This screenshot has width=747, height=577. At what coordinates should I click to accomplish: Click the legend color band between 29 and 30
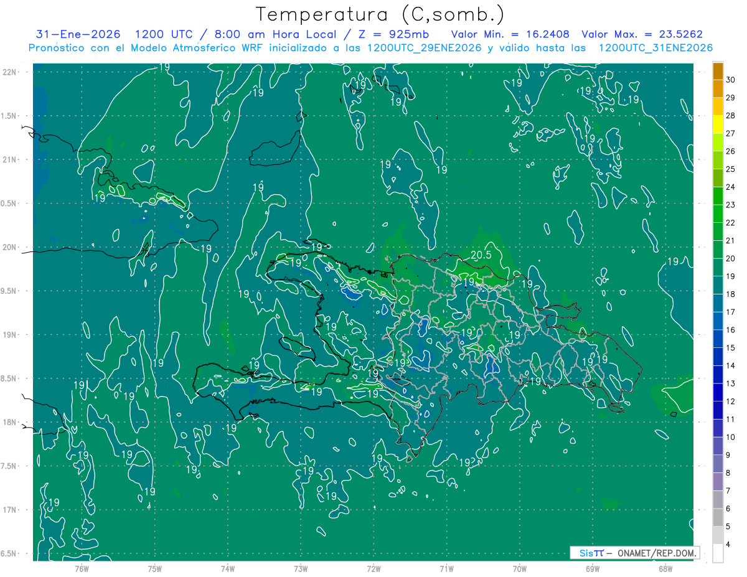[x=718, y=88]
